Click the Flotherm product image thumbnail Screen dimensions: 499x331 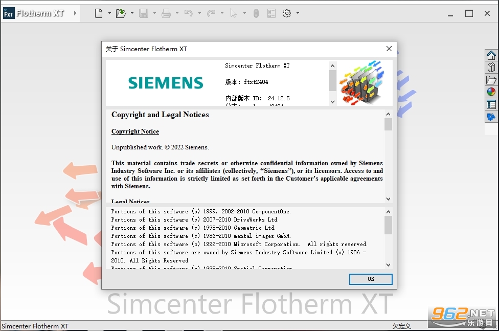click(x=362, y=82)
